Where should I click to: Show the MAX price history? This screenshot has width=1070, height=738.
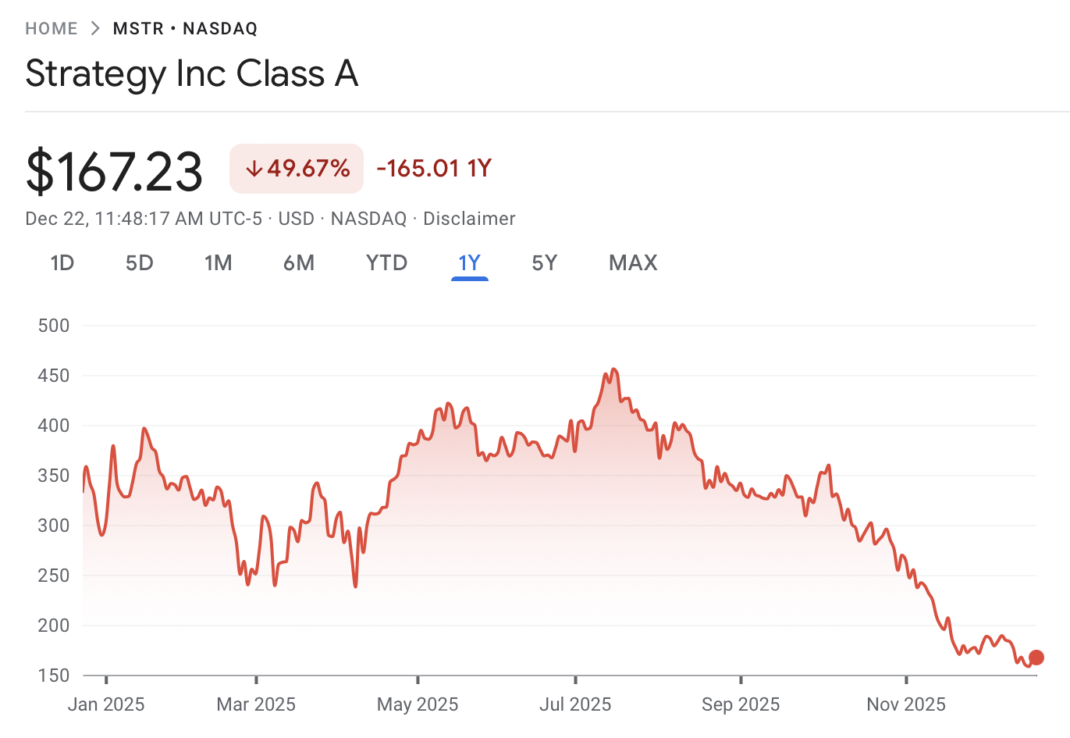click(x=633, y=263)
